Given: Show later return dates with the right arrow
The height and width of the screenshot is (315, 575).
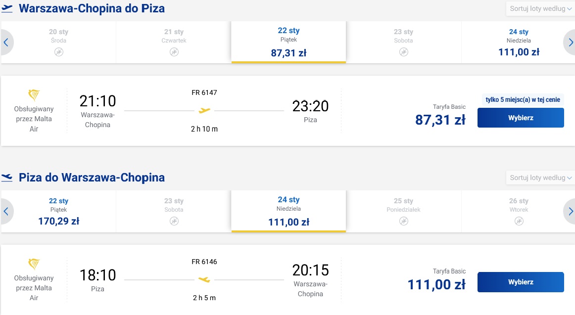Looking at the screenshot, I should 570,211.
